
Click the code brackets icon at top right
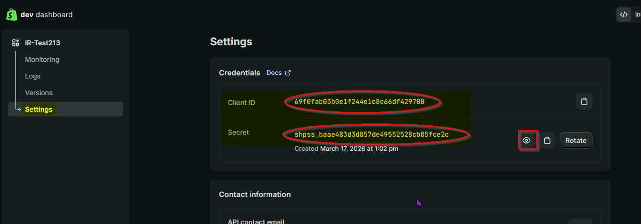(x=624, y=15)
